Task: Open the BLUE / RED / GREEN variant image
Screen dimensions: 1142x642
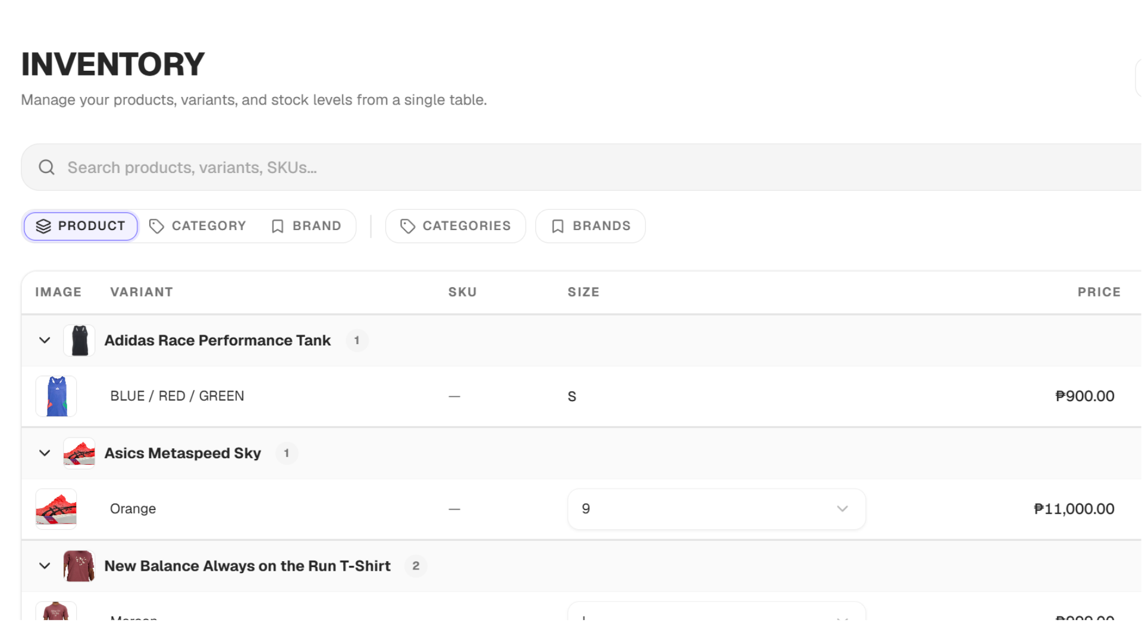Action: coord(56,396)
